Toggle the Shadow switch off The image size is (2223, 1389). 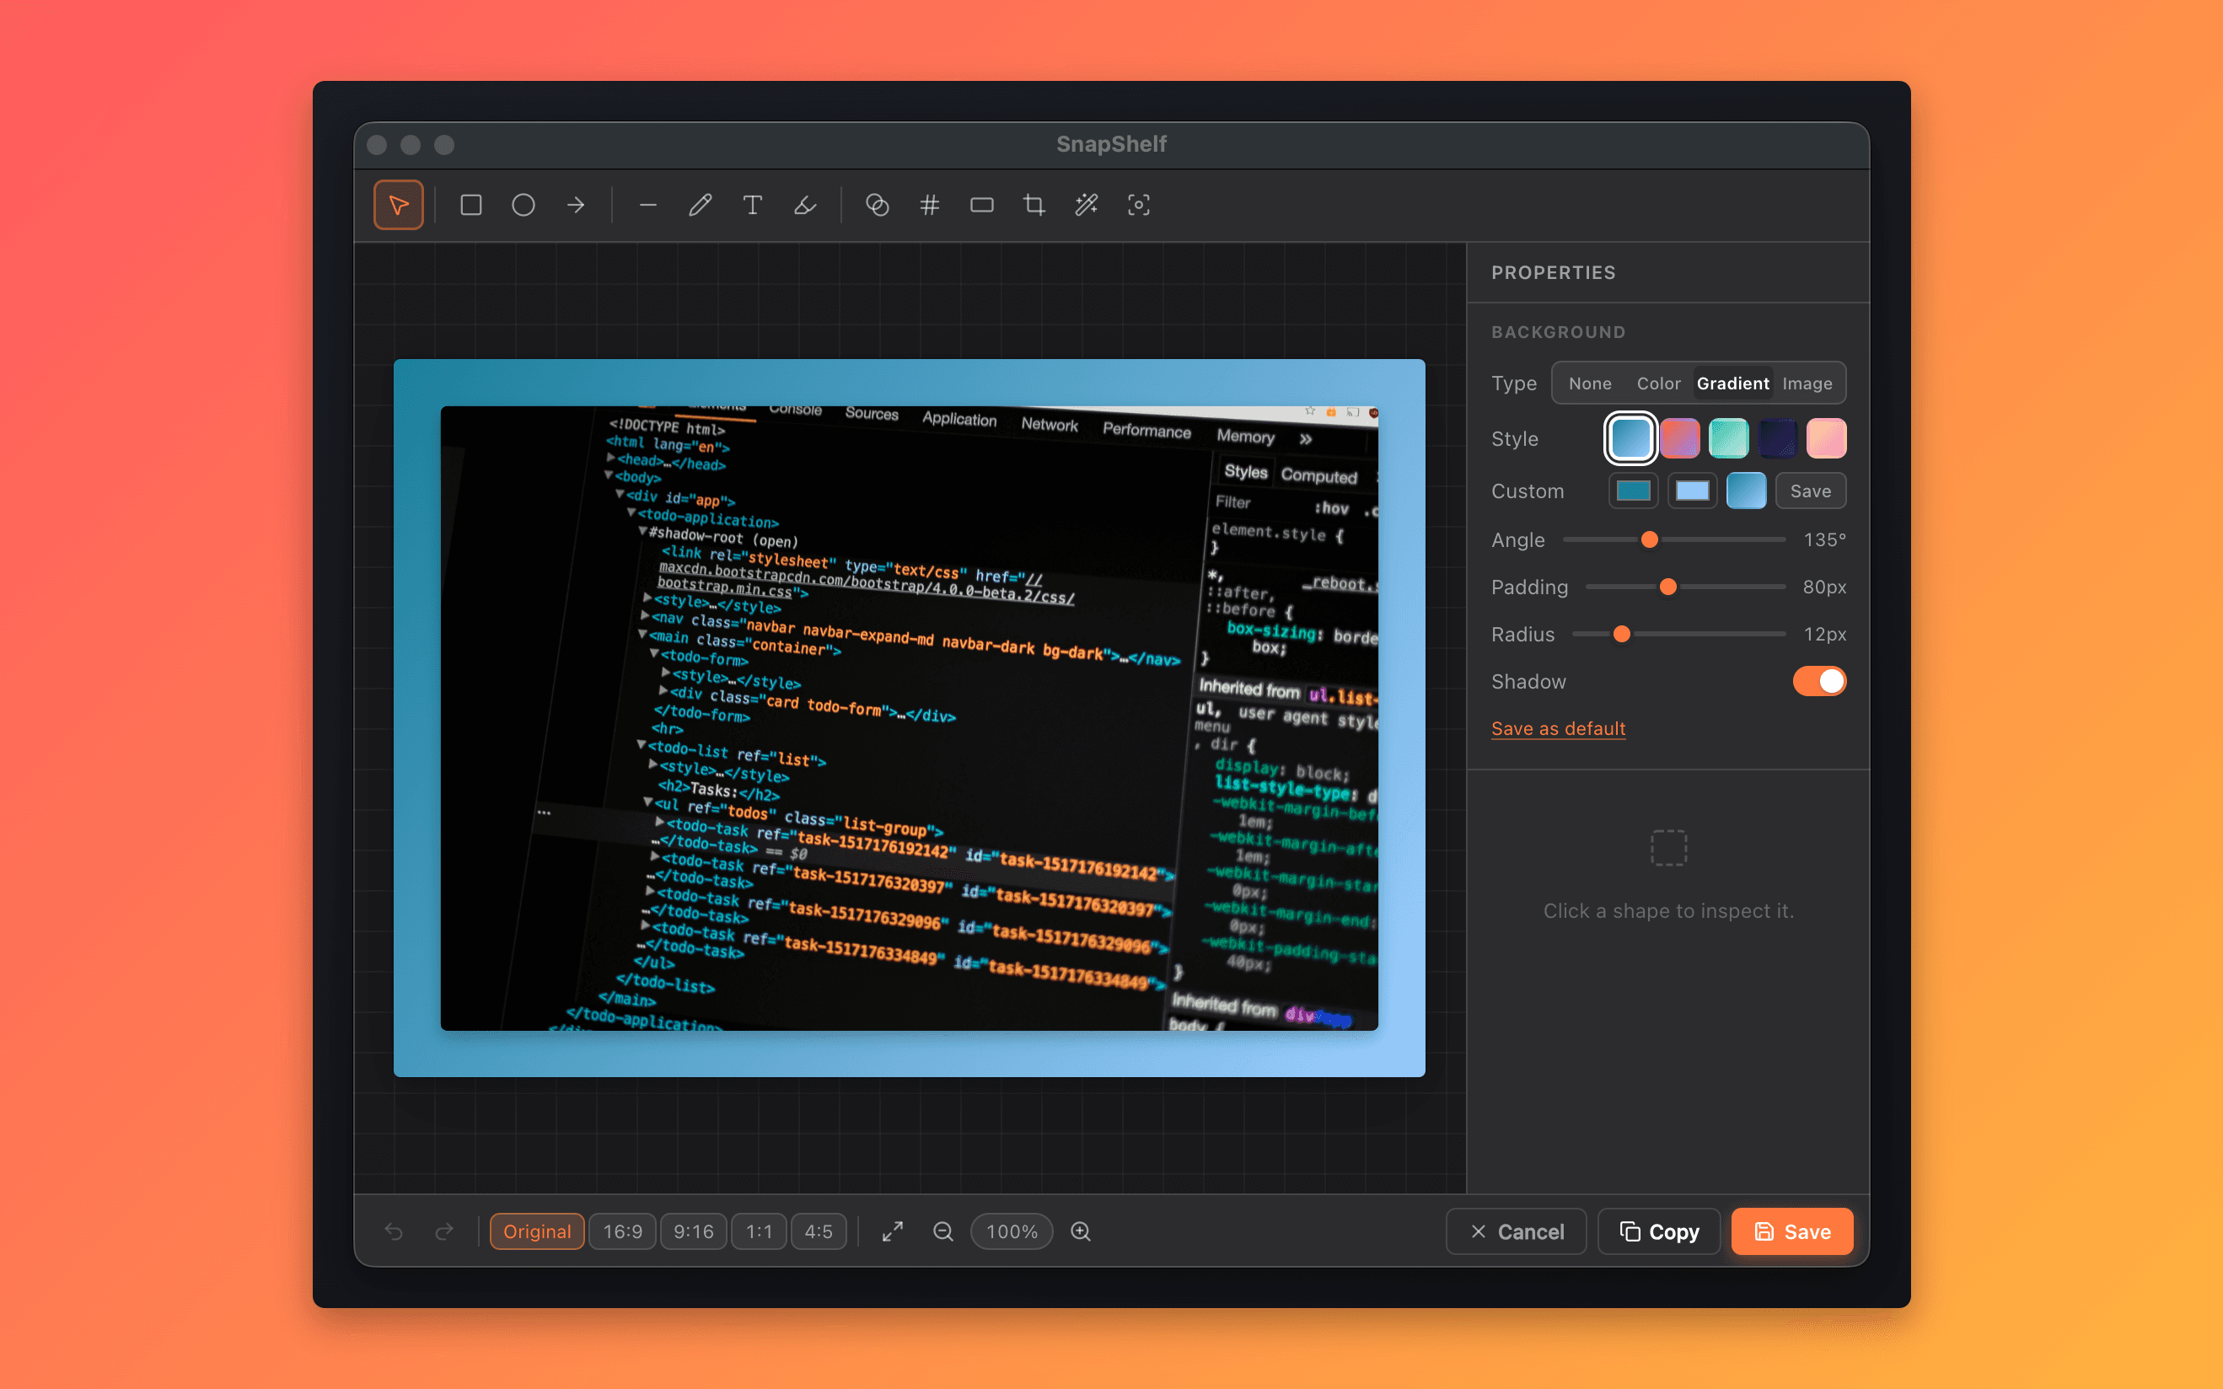coord(1819,682)
